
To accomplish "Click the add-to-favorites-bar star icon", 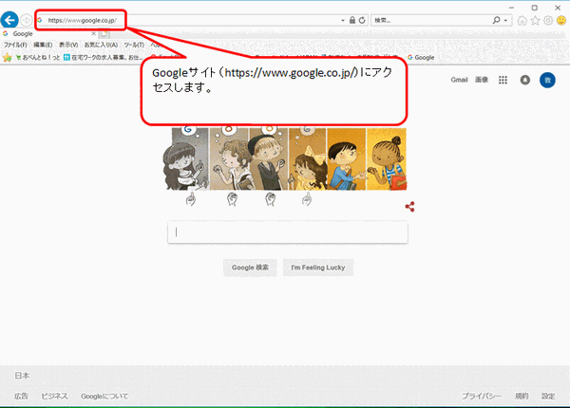I will pyautogui.click(x=8, y=57).
